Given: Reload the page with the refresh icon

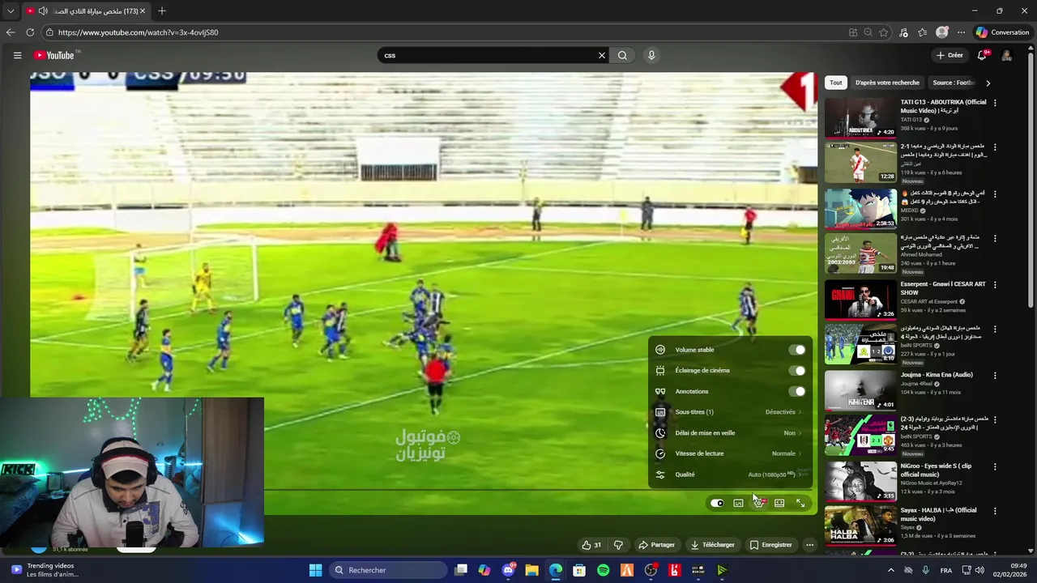Looking at the screenshot, I should click(x=30, y=32).
